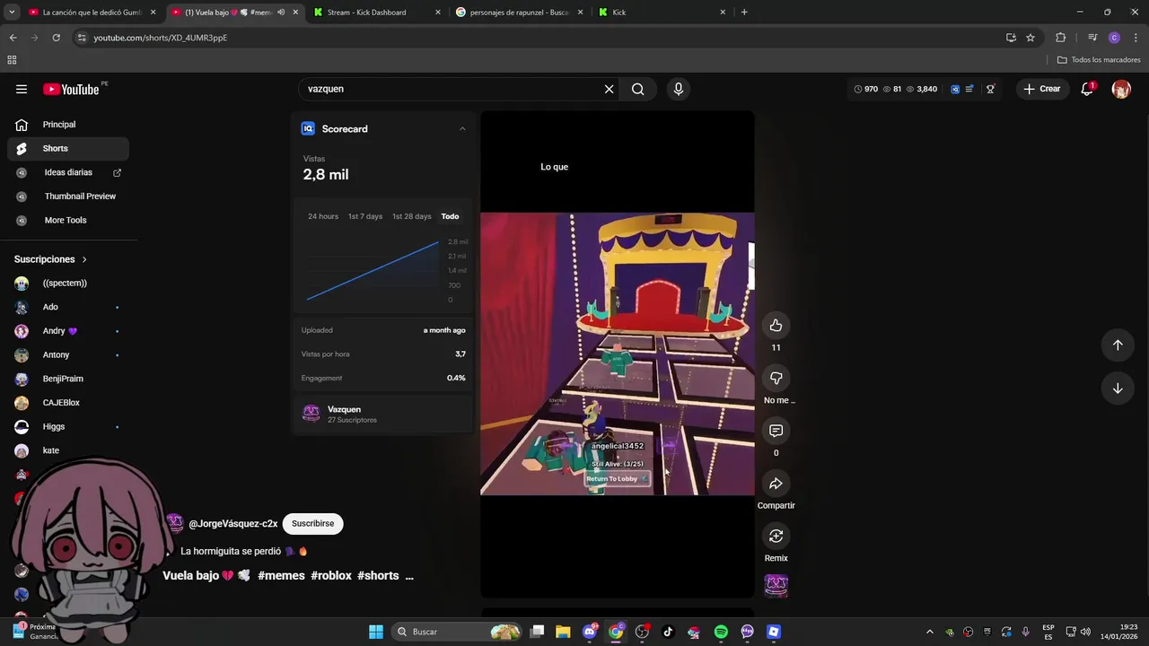Dislike the short with thumbs down

pyautogui.click(x=776, y=378)
